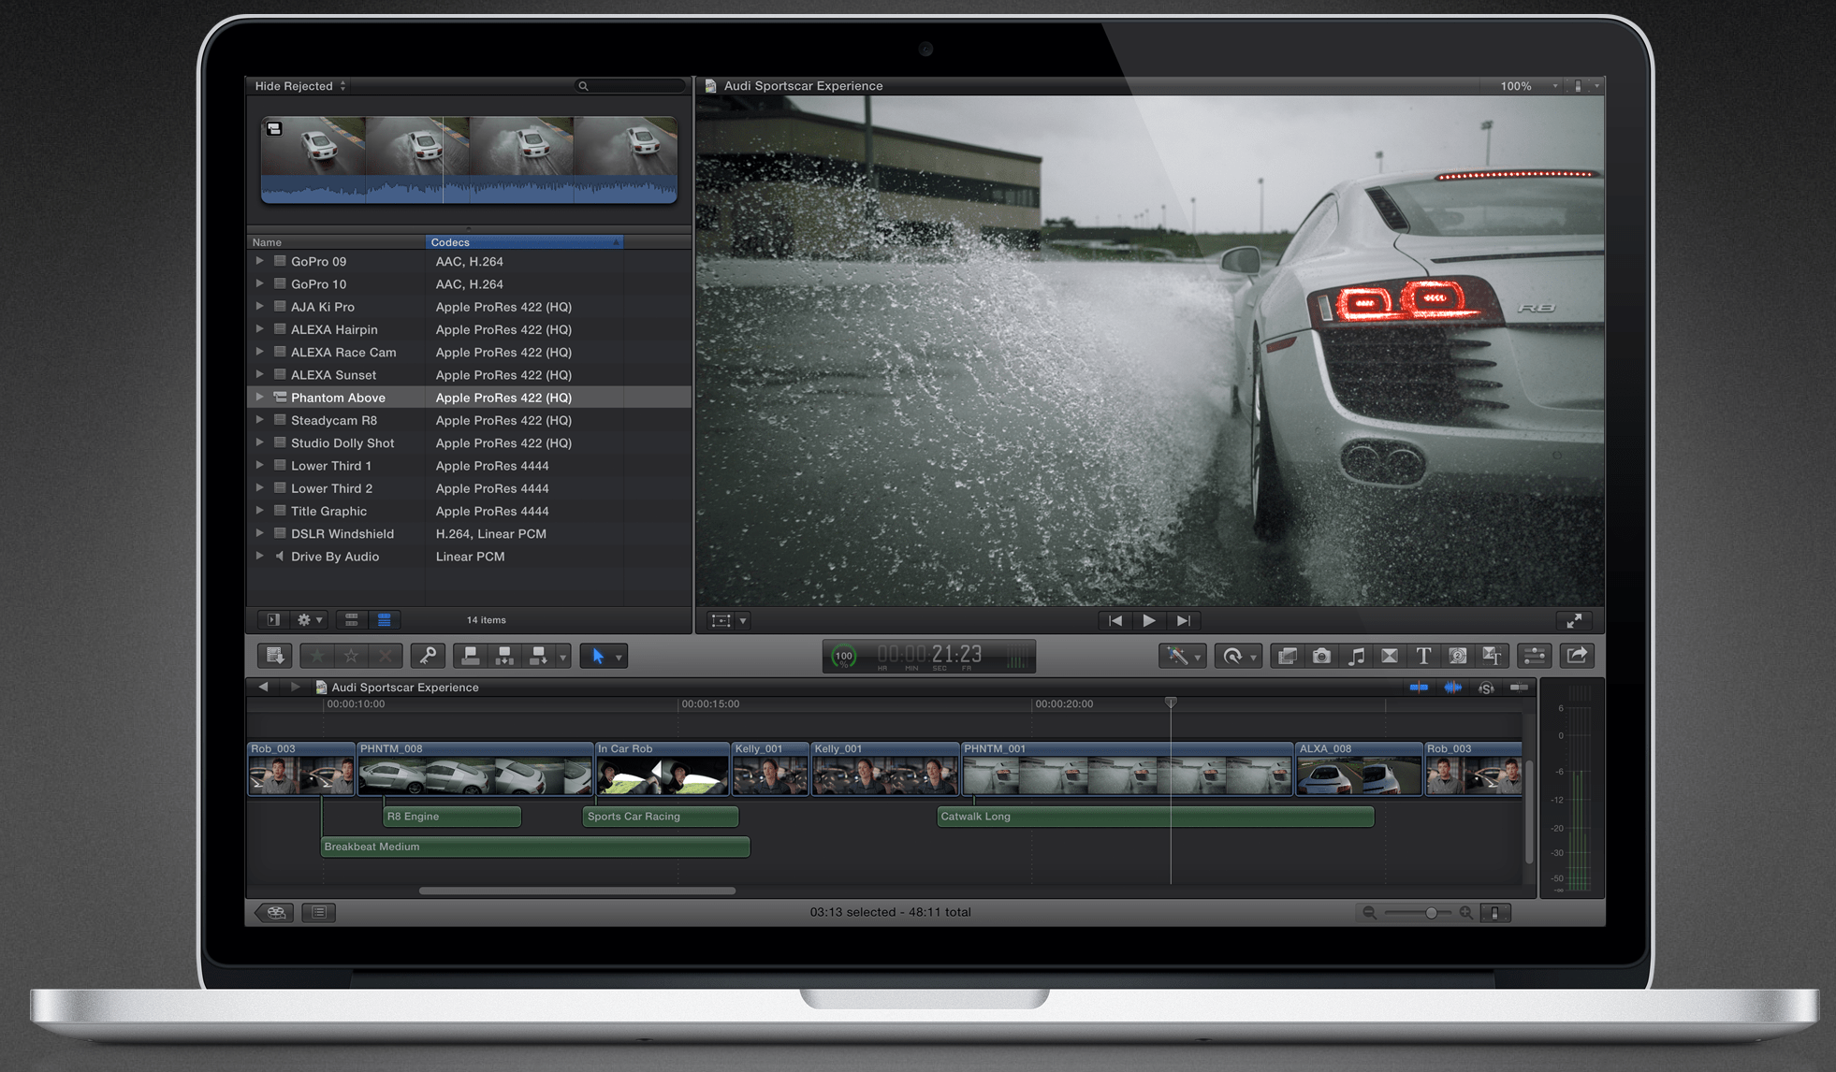Adjust the timeline zoom slider
This screenshot has height=1072, width=1836.
(1431, 912)
